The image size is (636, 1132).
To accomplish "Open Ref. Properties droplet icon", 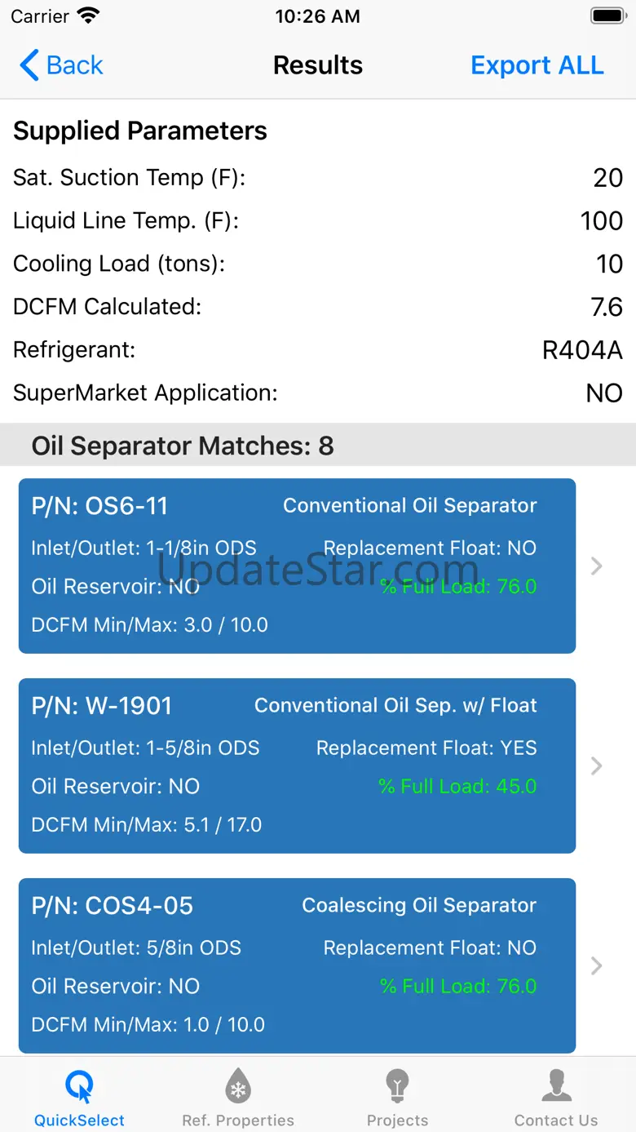I will tap(238, 1087).
